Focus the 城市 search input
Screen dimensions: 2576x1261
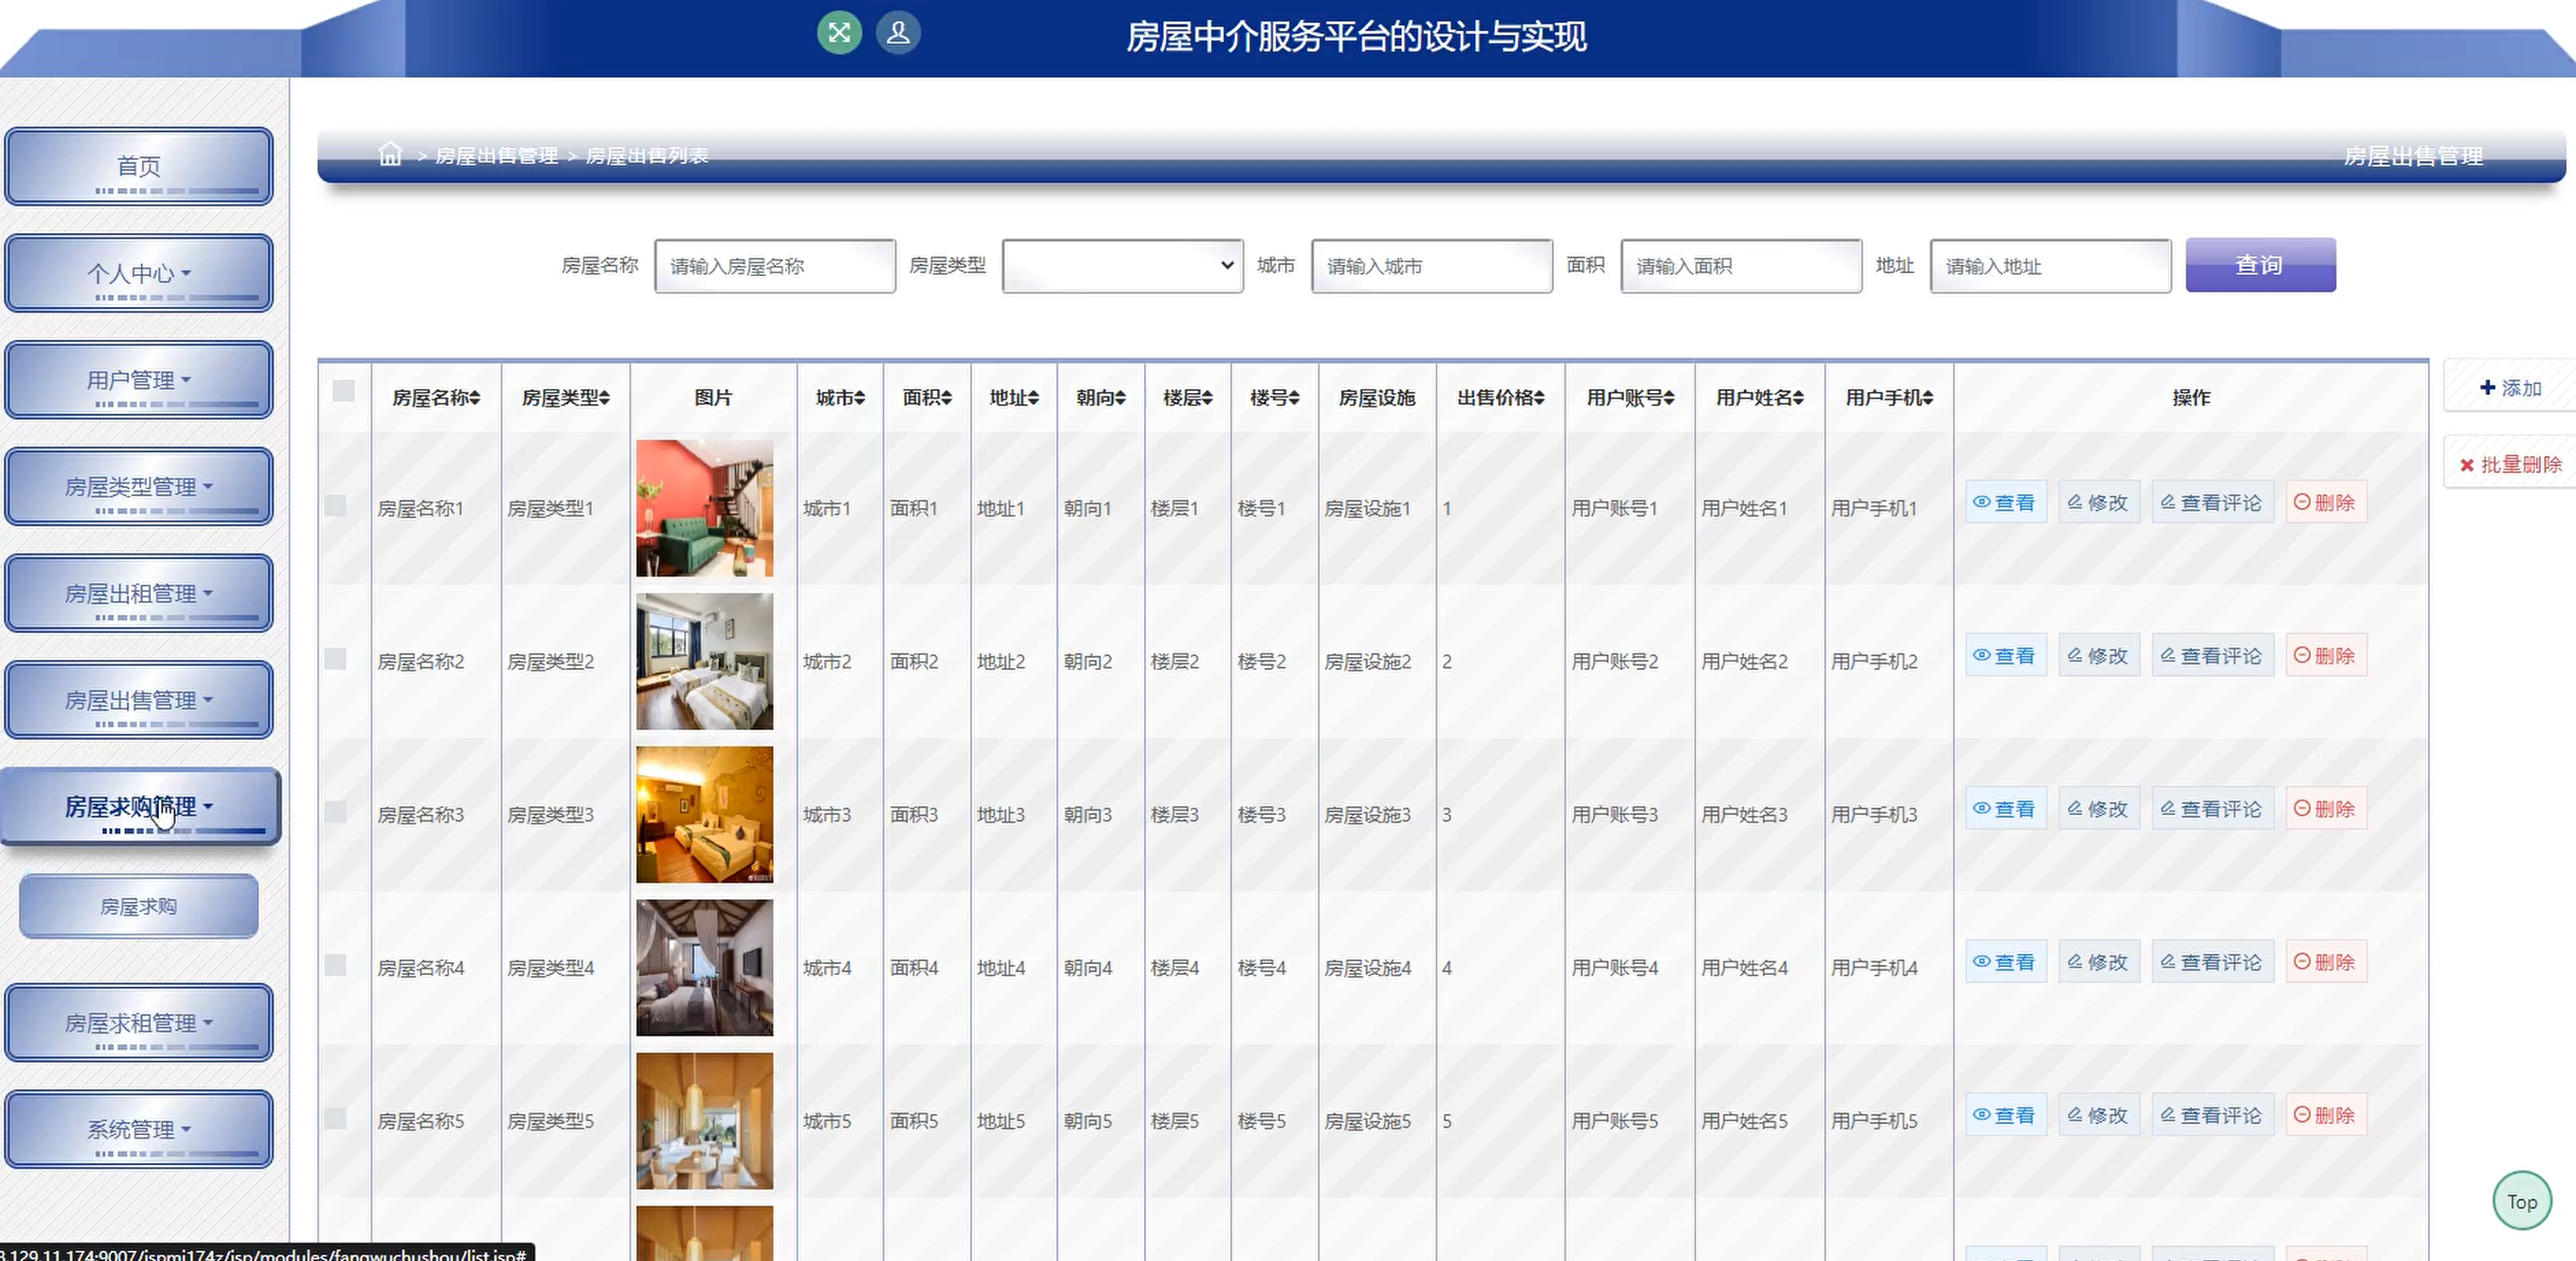pos(1432,266)
